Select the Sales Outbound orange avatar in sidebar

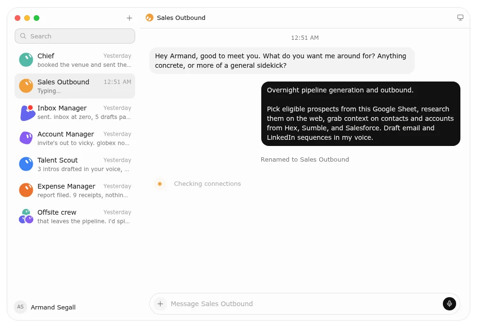[26, 86]
